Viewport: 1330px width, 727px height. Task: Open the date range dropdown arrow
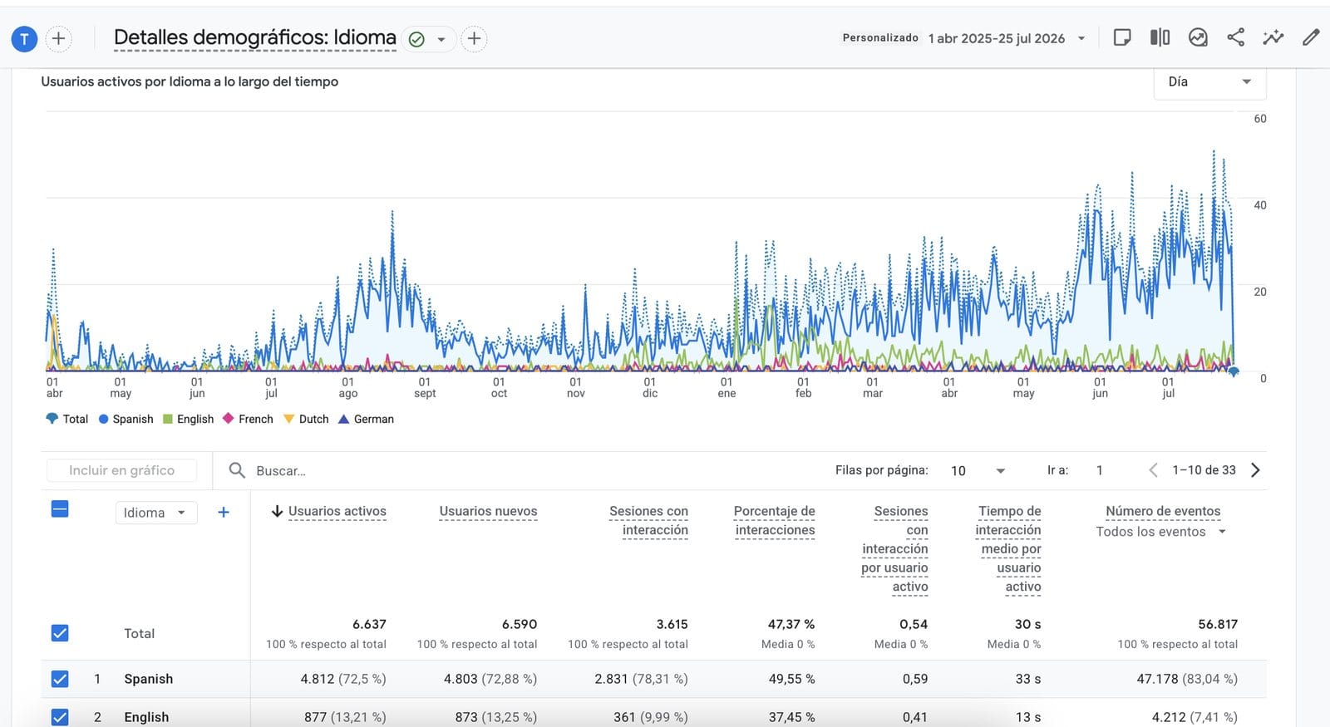[1081, 38]
